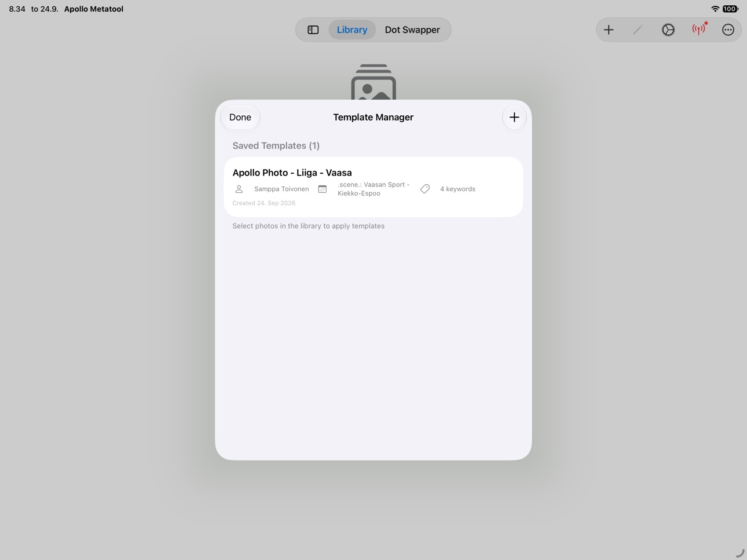
Task: Click the Template Manager title
Action: tap(373, 117)
